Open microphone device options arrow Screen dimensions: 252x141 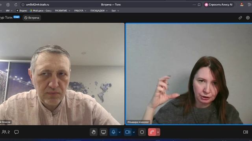[120, 132]
